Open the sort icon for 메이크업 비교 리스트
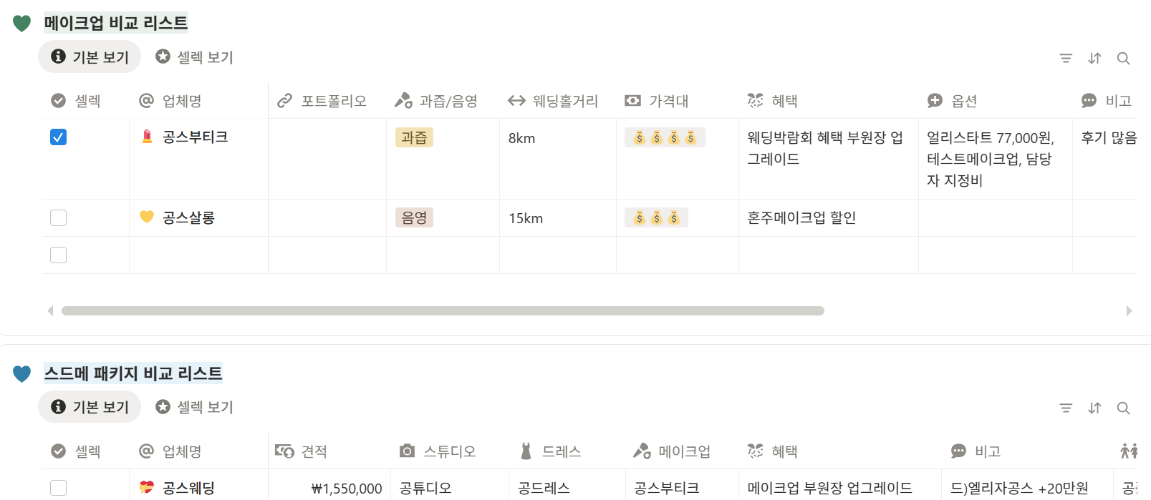Screen dimensions: 1151x500 (x=1094, y=58)
